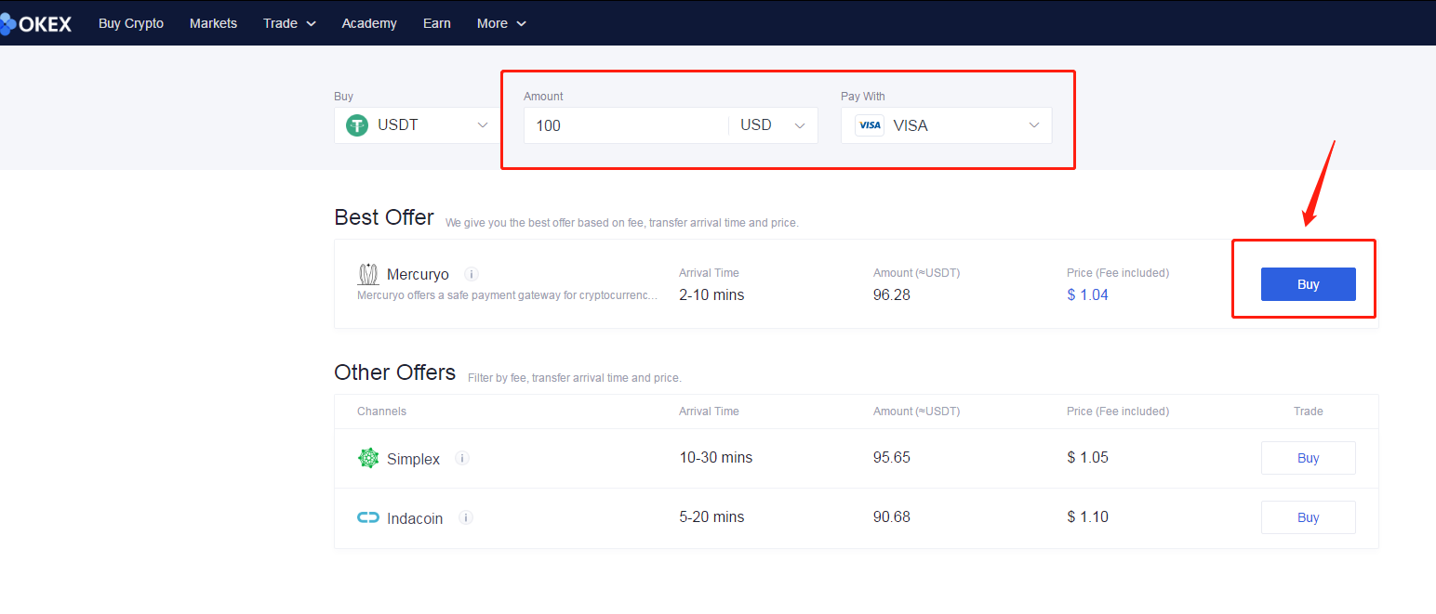
Task: Click the Mercuryo description text
Action: [508, 295]
